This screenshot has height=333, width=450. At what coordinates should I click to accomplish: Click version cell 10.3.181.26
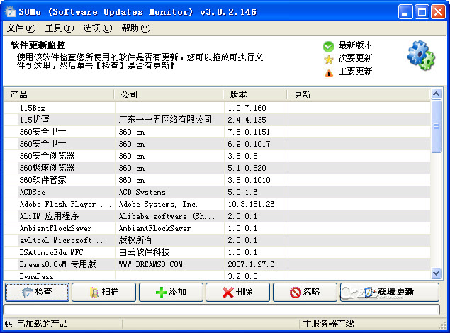pos(251,204)
